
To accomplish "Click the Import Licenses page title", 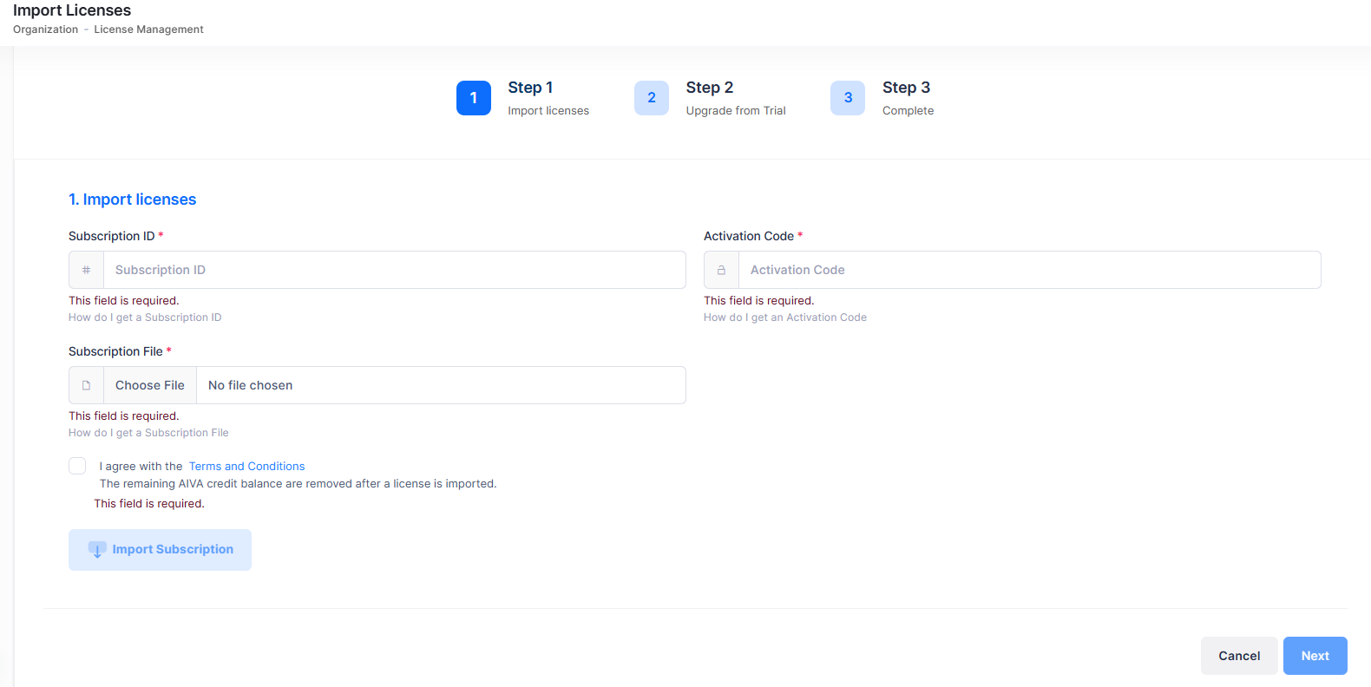I will 72,10.
